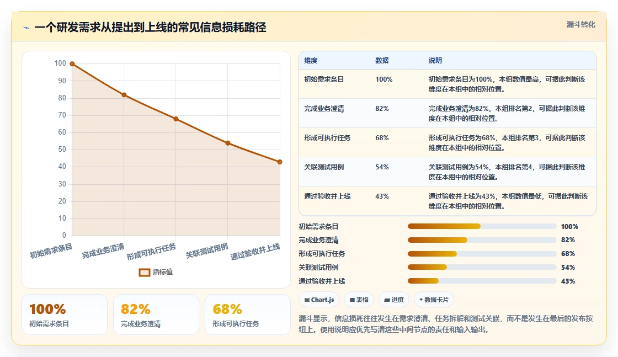Image resolution: width=618 pixels, height=357 pixels.
Task: Click the chart data point at value 100
Action: (x=72, y=64)
